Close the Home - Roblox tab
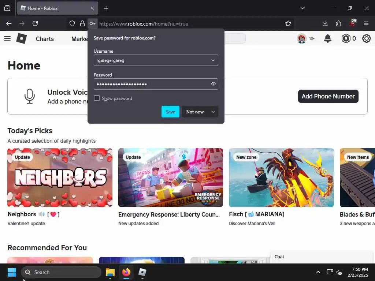Image resolution: width=375 pixels, height=281 pixels. [x=92, y=8]
